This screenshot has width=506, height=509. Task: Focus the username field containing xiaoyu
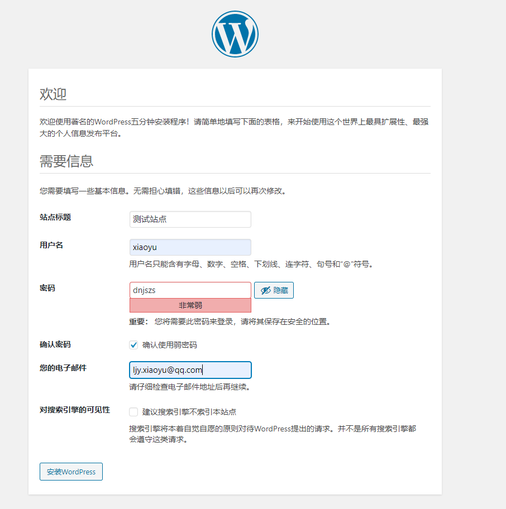(190, 247)
